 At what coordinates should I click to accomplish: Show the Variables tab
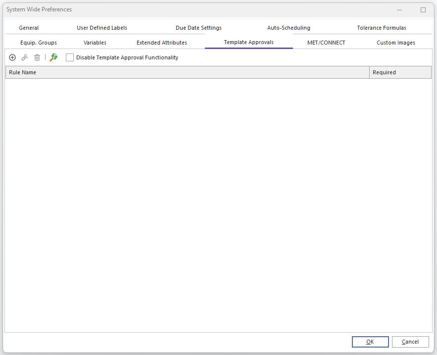click(95, 43)
